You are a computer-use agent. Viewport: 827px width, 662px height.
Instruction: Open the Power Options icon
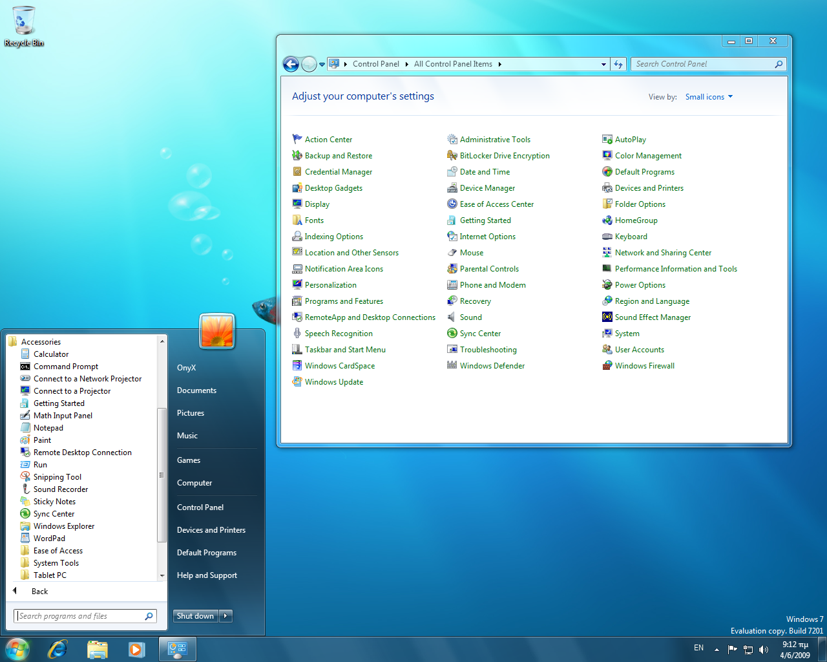point(607,284)
